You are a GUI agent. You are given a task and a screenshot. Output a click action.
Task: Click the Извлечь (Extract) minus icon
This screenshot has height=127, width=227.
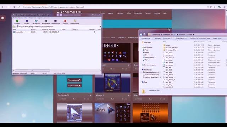point(27,21)
